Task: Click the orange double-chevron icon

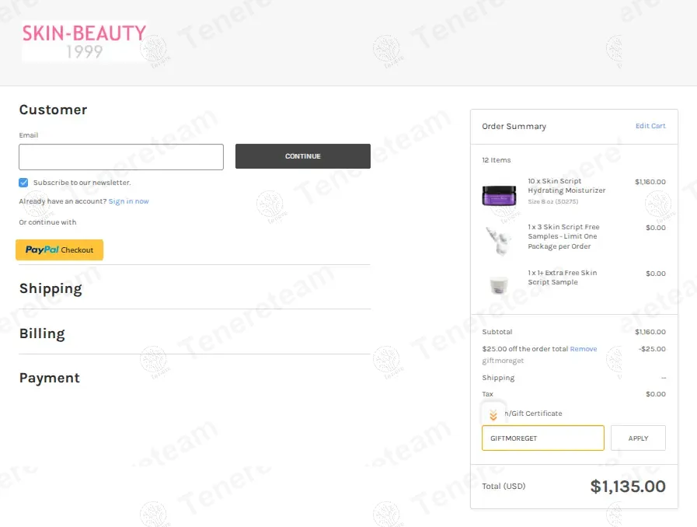Action: tap(493, 415)
